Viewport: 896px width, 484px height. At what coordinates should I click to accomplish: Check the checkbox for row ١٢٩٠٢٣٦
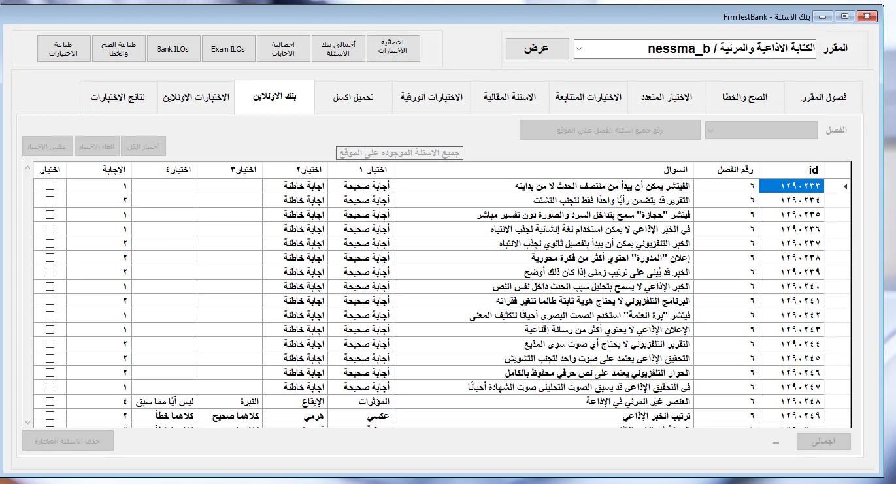tap(50, 229)
